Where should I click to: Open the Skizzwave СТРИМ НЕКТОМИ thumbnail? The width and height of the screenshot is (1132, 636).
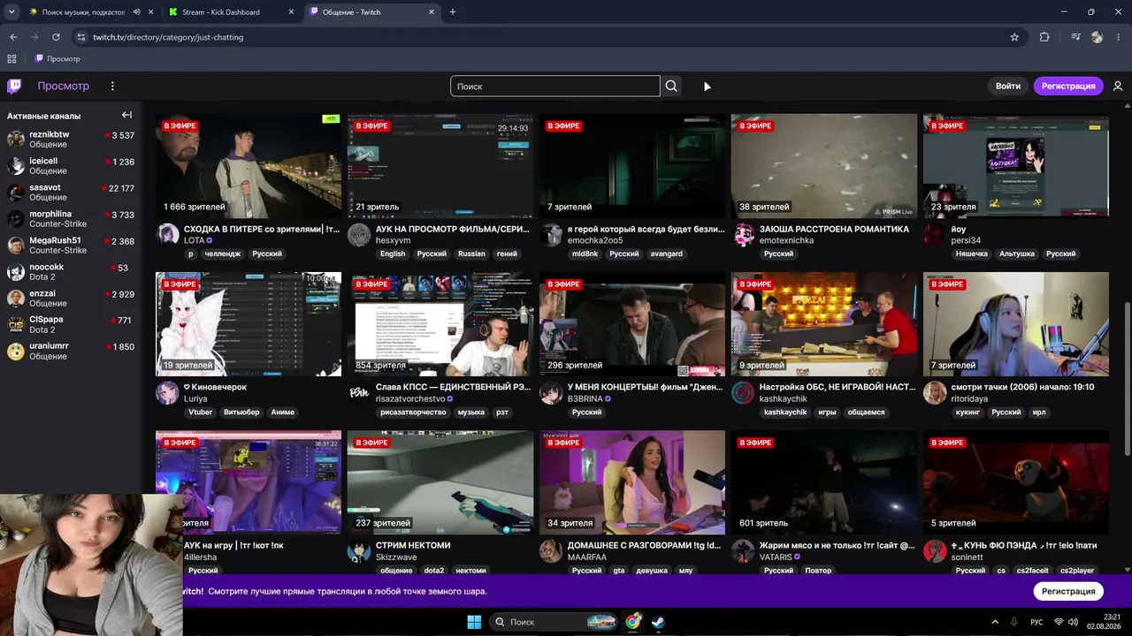(x=440, y=482)
